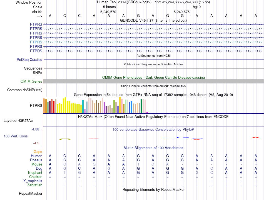Click 'Publications: Sequences in Scientific Articles' title
The image size is (264, 200).
[153, 64]
